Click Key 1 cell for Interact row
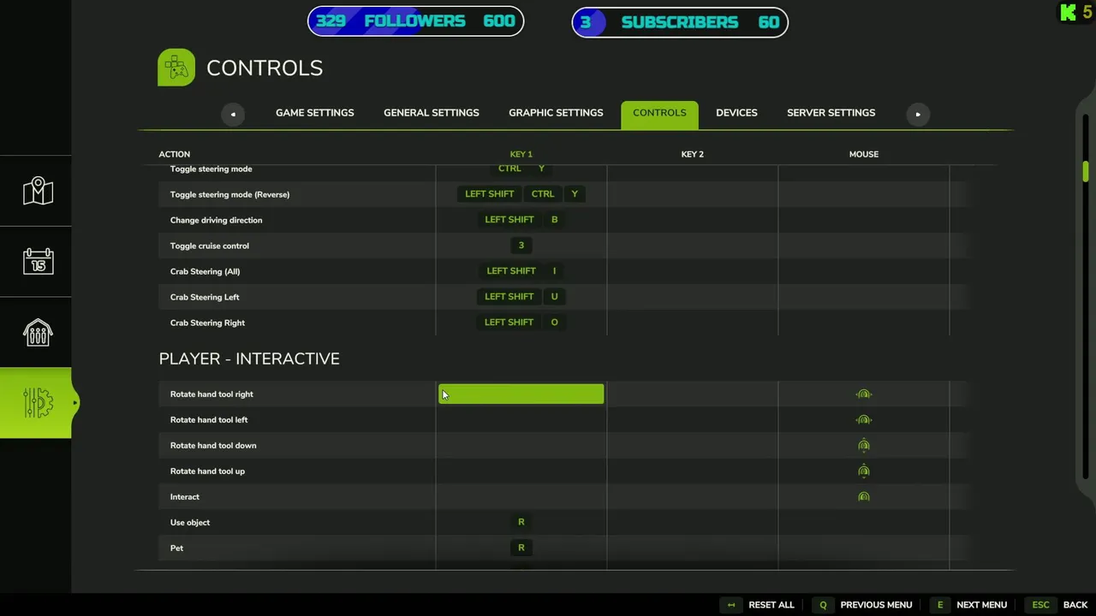Image resolution: width=1096 pixels, height=616 pixels. click(x=521, y=496)
